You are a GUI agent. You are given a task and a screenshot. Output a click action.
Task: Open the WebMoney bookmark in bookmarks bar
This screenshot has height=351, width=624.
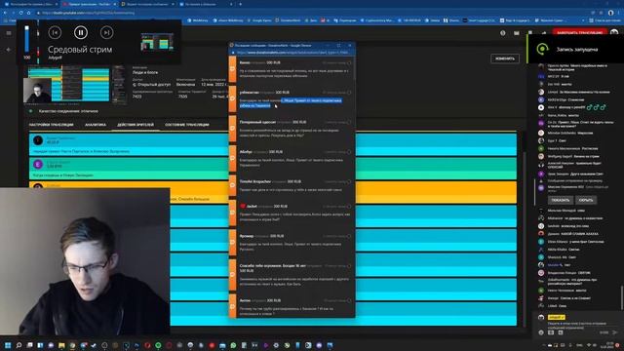coord(198,20)
